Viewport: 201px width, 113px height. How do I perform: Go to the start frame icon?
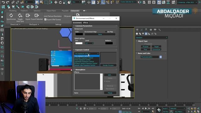pyautogui.click(x=139, y=108)
